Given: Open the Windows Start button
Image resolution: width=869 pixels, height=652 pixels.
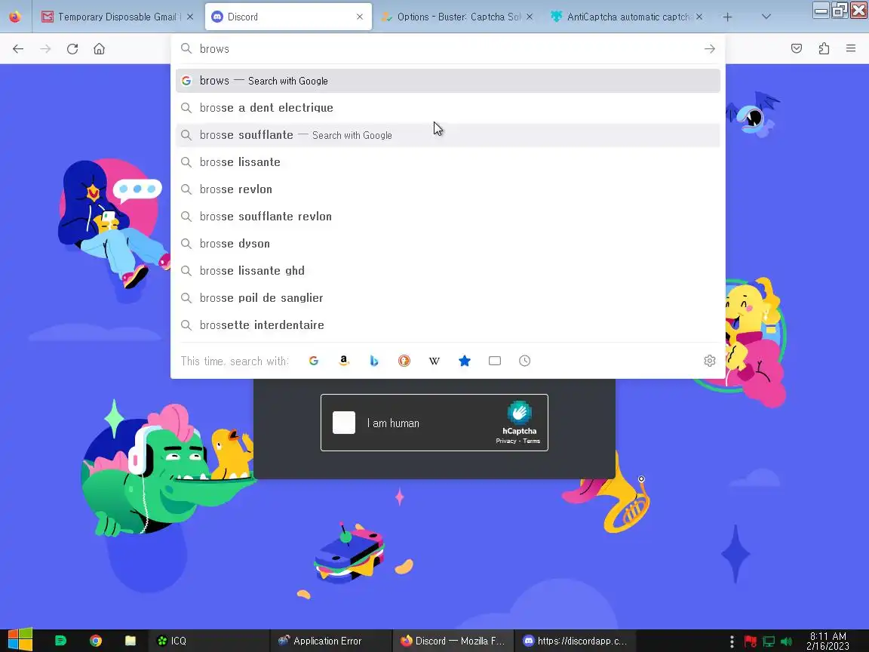Looking at the screenshot, I should tap(20, 641).
